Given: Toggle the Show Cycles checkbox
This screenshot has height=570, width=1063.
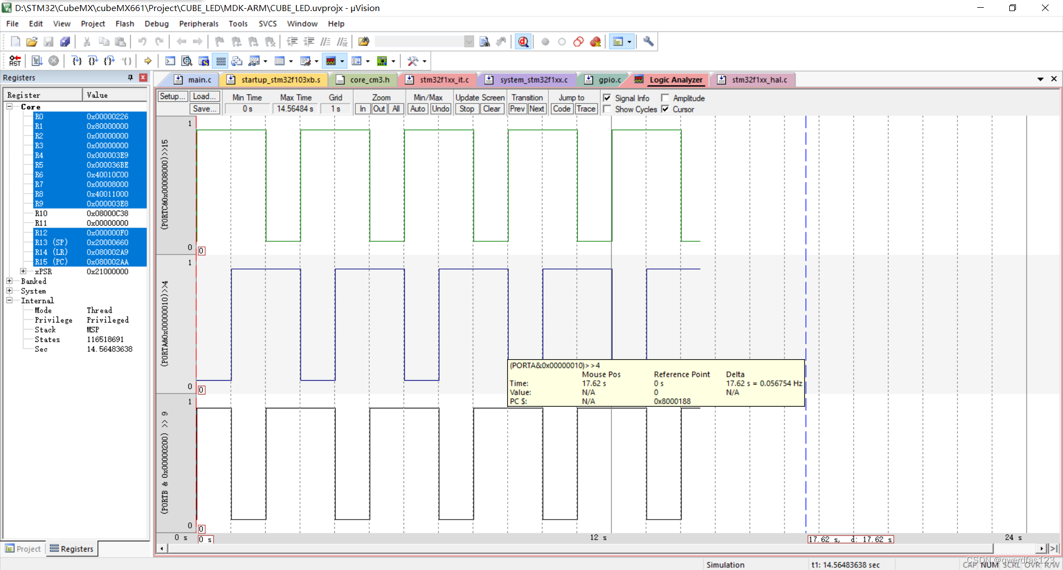Looking at the screenshot, I should coord(607,109).
